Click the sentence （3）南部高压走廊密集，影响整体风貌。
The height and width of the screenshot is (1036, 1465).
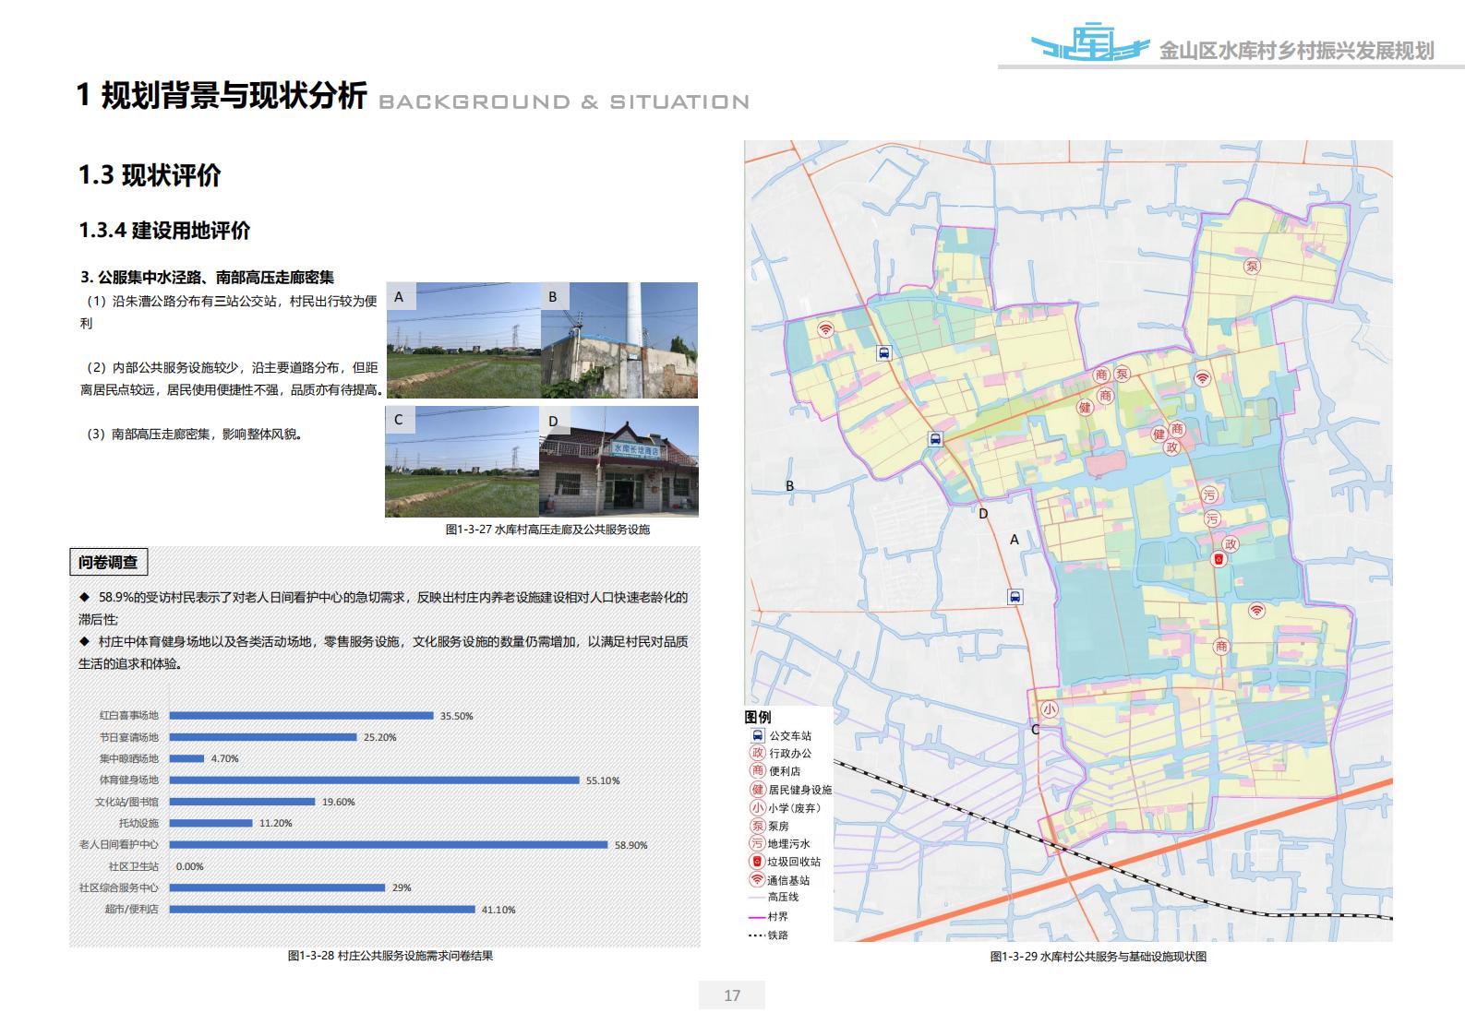click(x=194, y=434)
